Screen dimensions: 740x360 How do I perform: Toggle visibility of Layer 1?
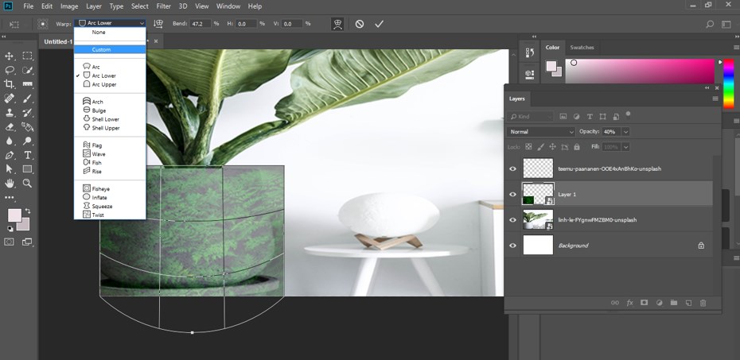(512, 194)
